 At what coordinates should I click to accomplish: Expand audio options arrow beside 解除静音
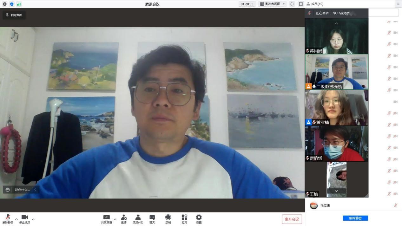pos(16,219)
